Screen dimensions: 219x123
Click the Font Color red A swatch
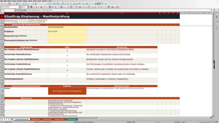41,7
